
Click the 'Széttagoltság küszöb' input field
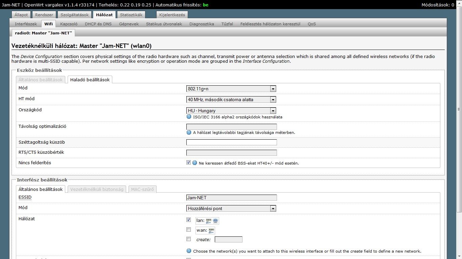[x=231, y=142]
